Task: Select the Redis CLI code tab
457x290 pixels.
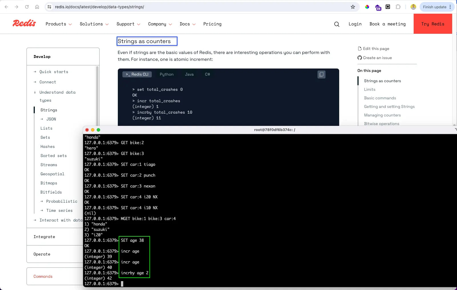Action: coord(137,74)
